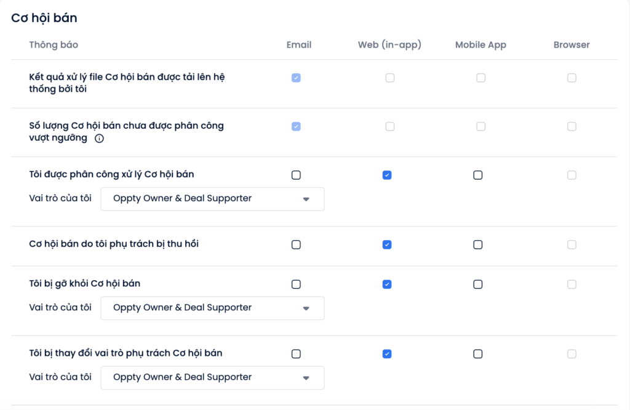Viewport: 630px width, 410px height.
Task: Uncheck Web (in-app) for "Tôi được phân công xử lý" row
Action: 387,175
